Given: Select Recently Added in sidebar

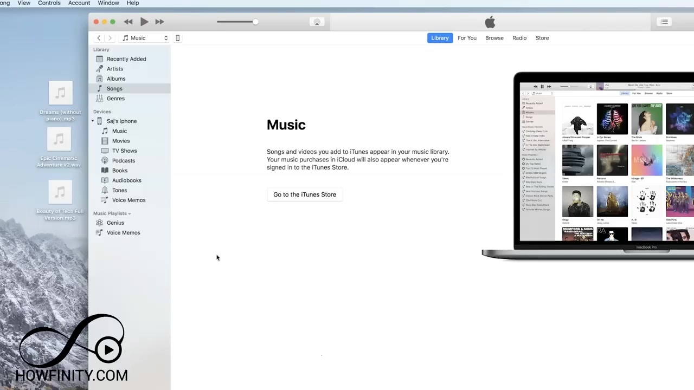Looking at the screenshot, I should tap(130, 59).
